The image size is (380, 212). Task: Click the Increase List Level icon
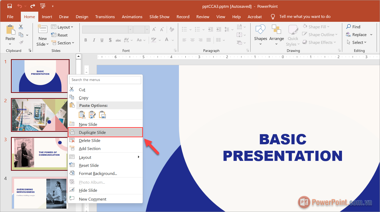(219, 29)
